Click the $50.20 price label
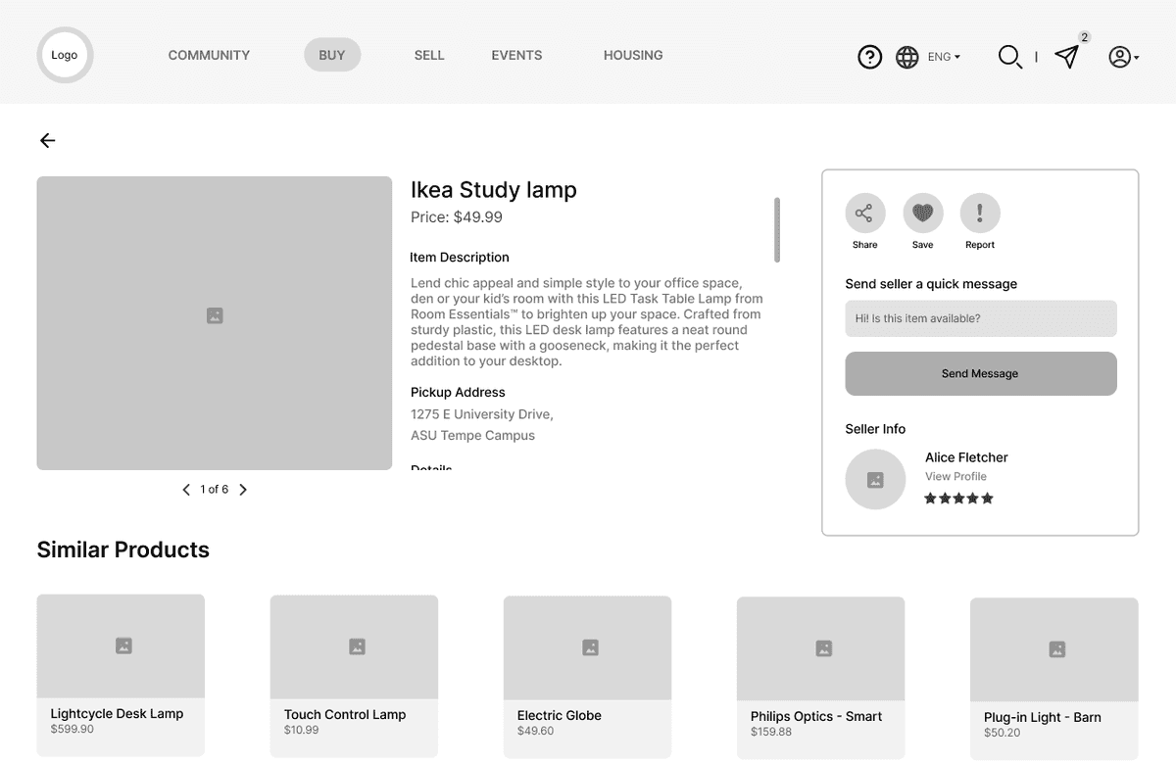Screen dimensions: 1176x764 [1003, 733]
